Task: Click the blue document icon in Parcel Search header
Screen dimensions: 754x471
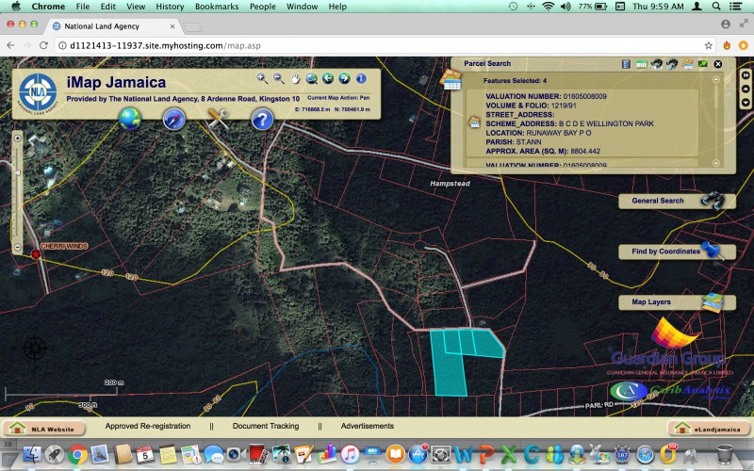Action: tap(626, 63)
